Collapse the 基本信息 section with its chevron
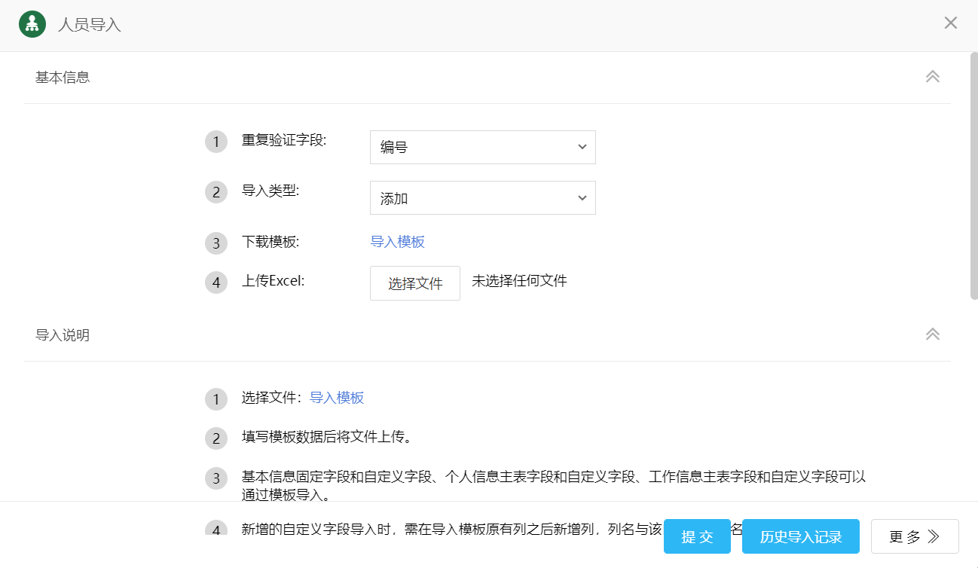The image size is (978, 568). click(932, 77)
